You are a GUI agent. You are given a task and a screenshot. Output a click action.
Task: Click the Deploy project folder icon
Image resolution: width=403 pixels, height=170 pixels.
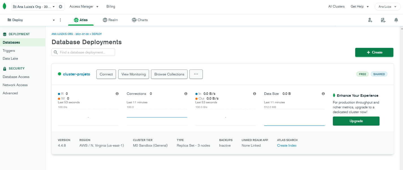[x=9, y=20]
